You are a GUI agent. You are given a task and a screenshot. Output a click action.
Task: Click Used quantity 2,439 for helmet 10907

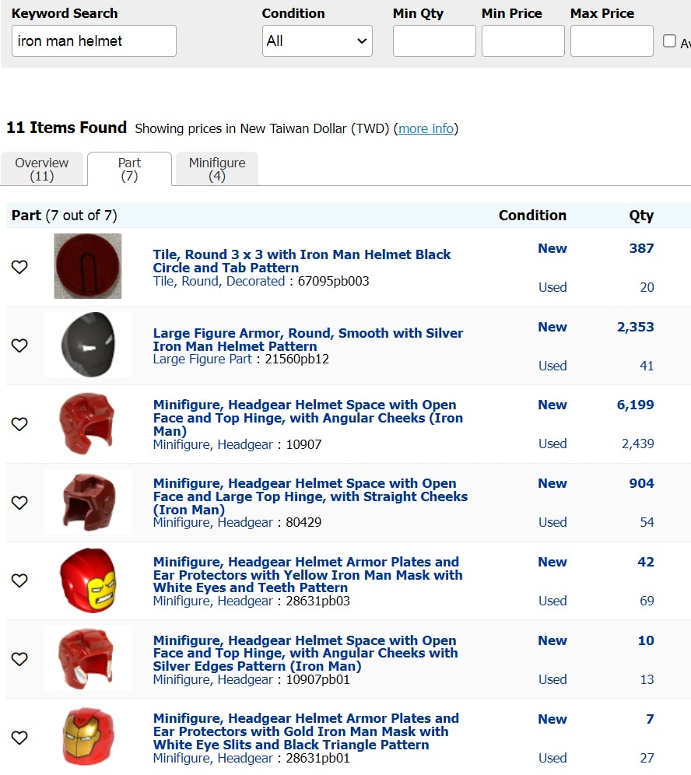637,444
